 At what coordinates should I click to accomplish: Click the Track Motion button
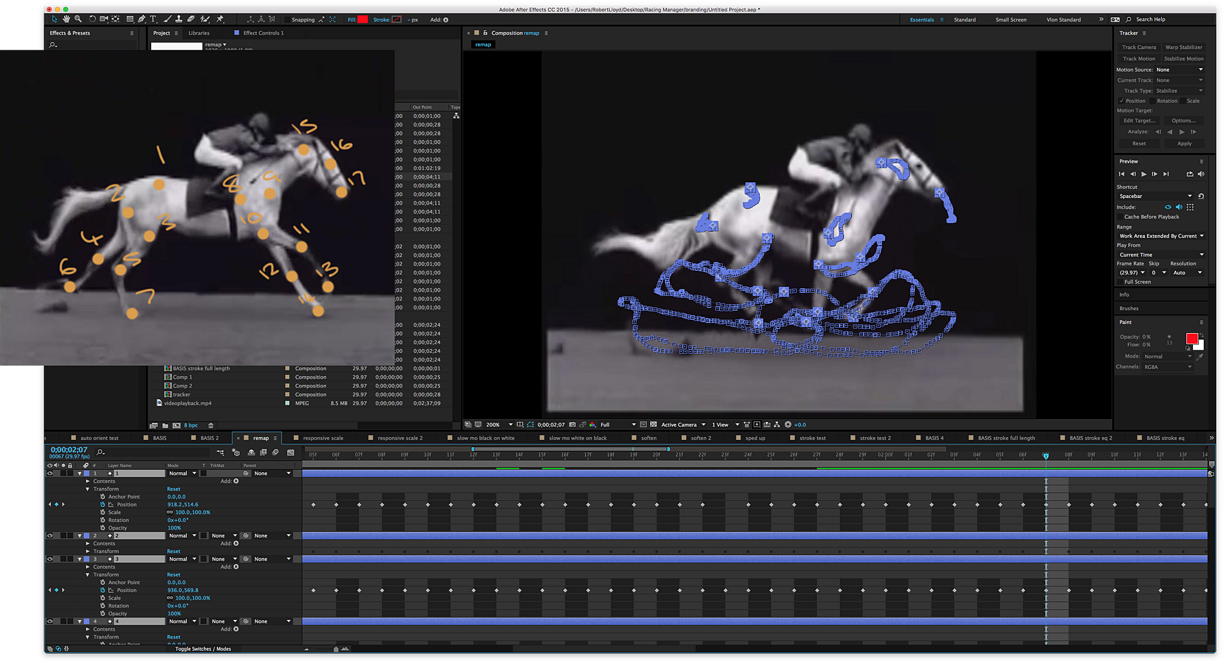pos(1139,59)
